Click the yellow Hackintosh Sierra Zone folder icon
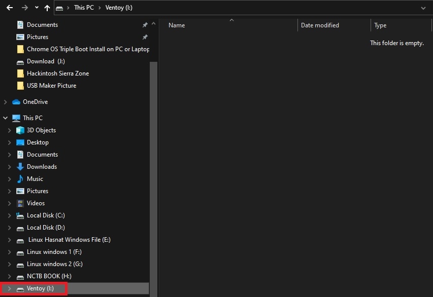 [x=20, y=73]
